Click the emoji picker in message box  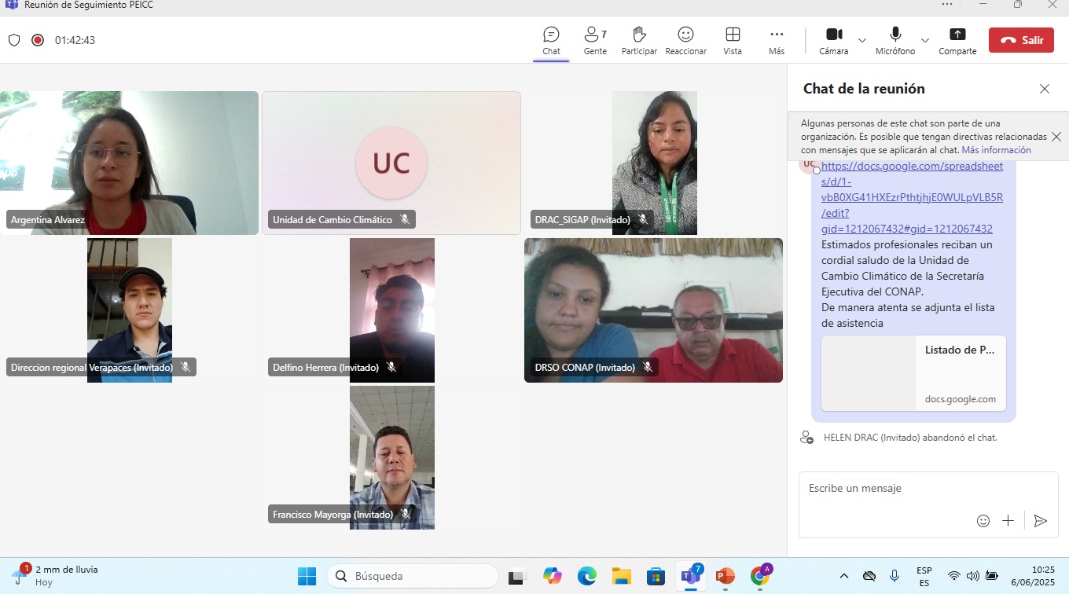[983, 521]
